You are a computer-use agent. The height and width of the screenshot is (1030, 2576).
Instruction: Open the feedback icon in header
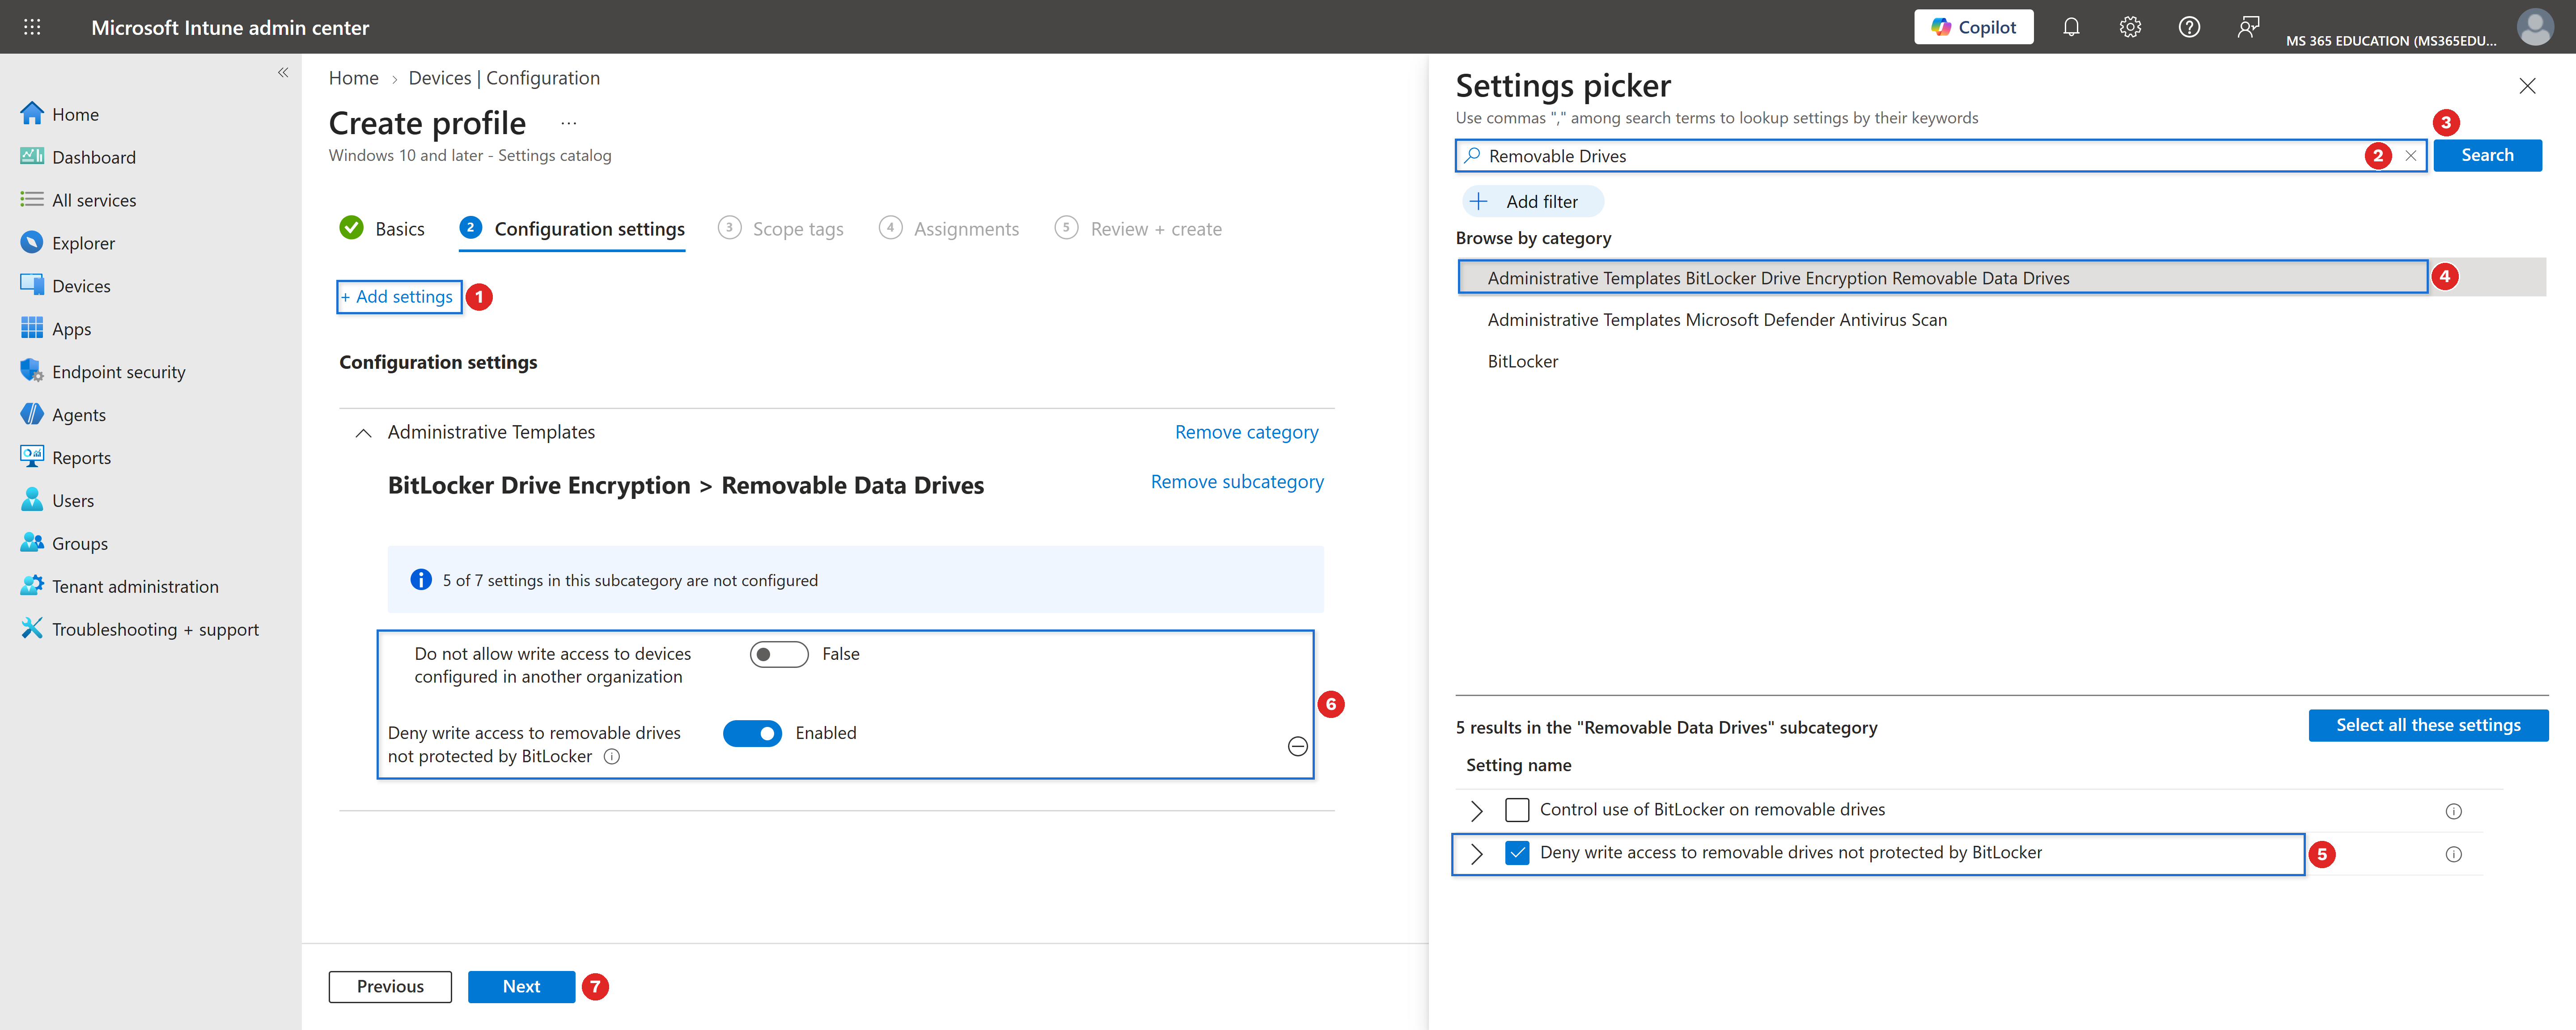(2248, 27)
